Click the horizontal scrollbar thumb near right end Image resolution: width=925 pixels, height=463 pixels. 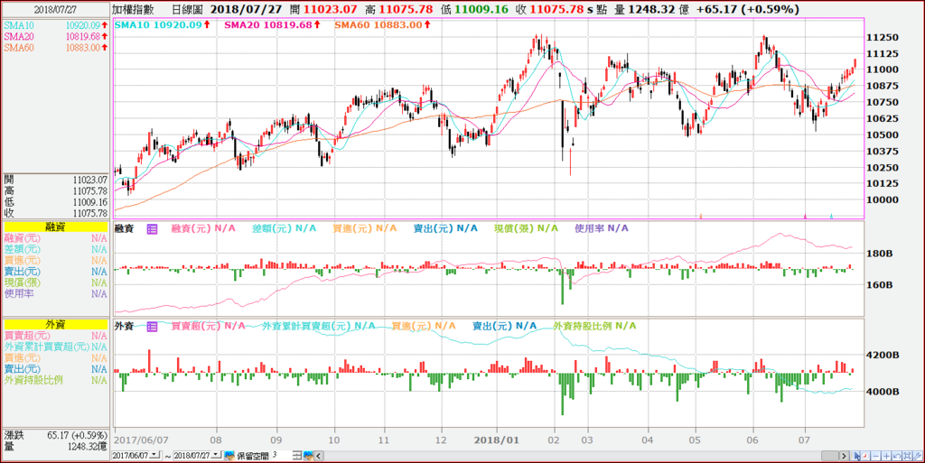click(830, 456)
